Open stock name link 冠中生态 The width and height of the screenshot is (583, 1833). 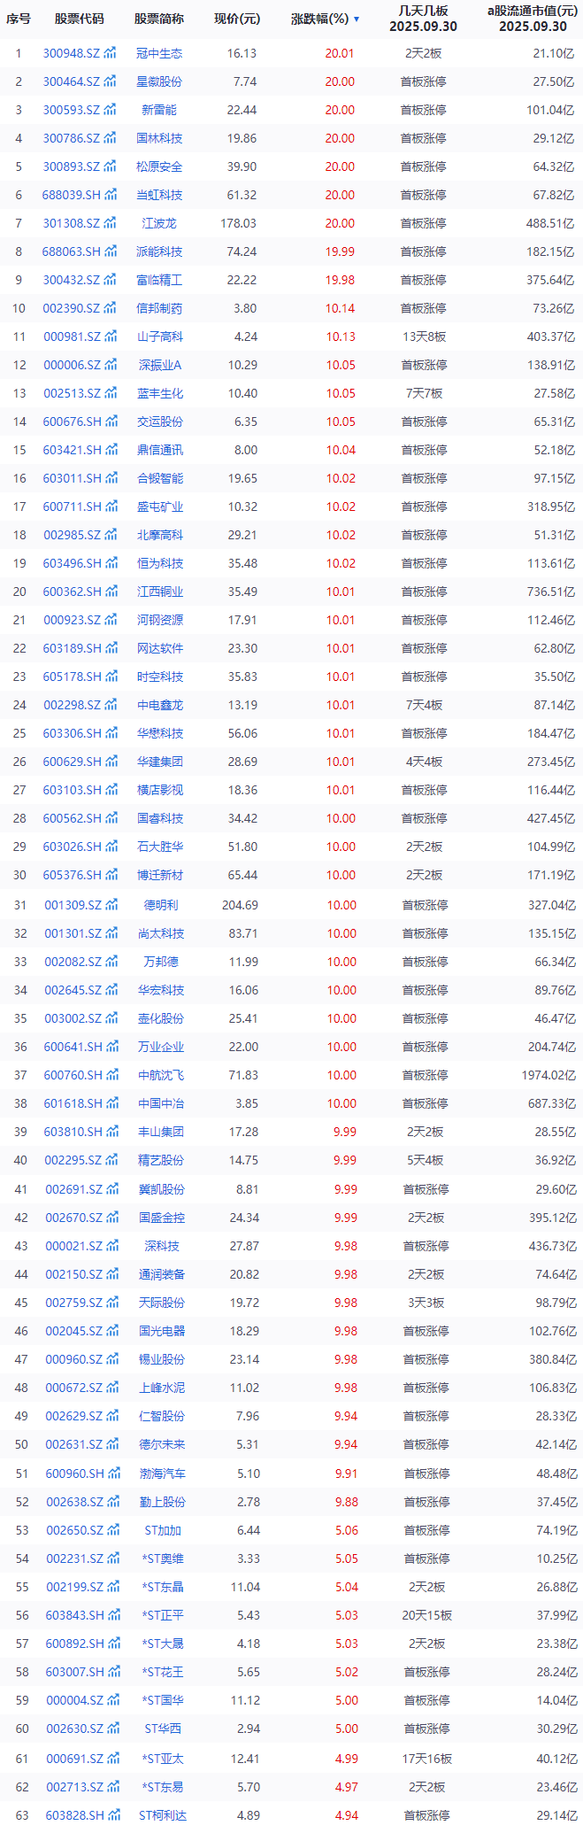click(159, 53)
